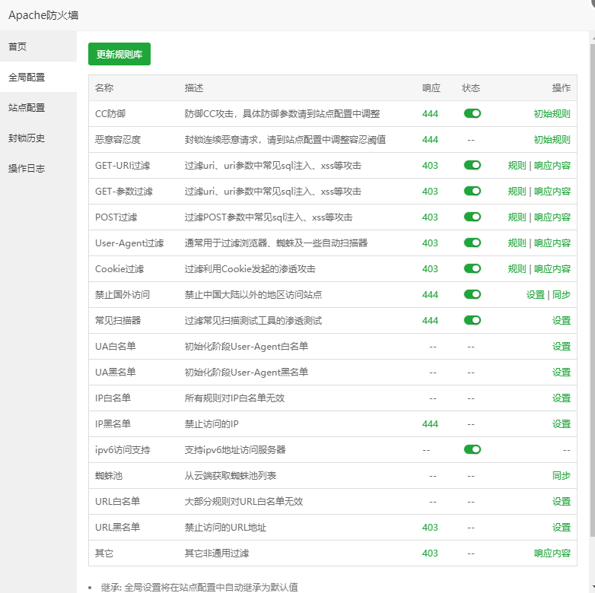Open 响应内容 for Cookie过滤
The height and width of the screenshot is (593, 595).
point(552,268)
